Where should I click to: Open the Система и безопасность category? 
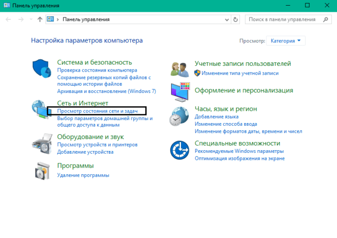click(94, 62)
